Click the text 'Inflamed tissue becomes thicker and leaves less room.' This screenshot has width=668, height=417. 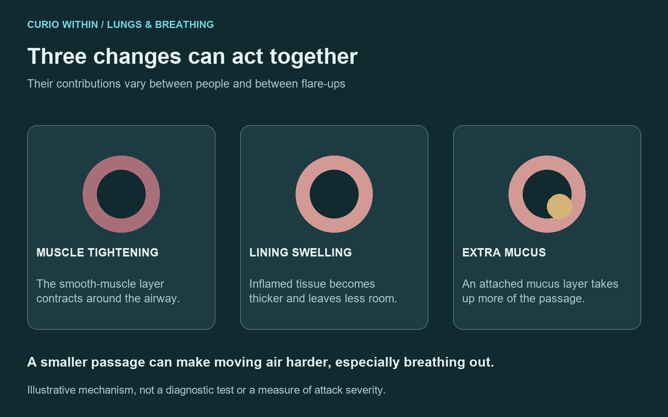pos(323,291)
